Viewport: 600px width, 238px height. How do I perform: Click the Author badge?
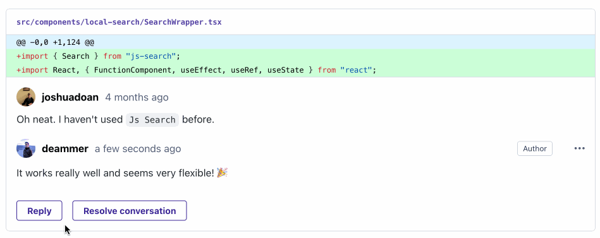click(x=535, y=148)
